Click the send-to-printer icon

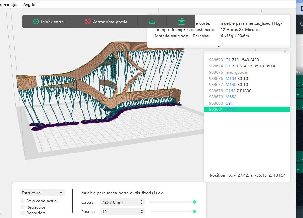click(181, 22)
